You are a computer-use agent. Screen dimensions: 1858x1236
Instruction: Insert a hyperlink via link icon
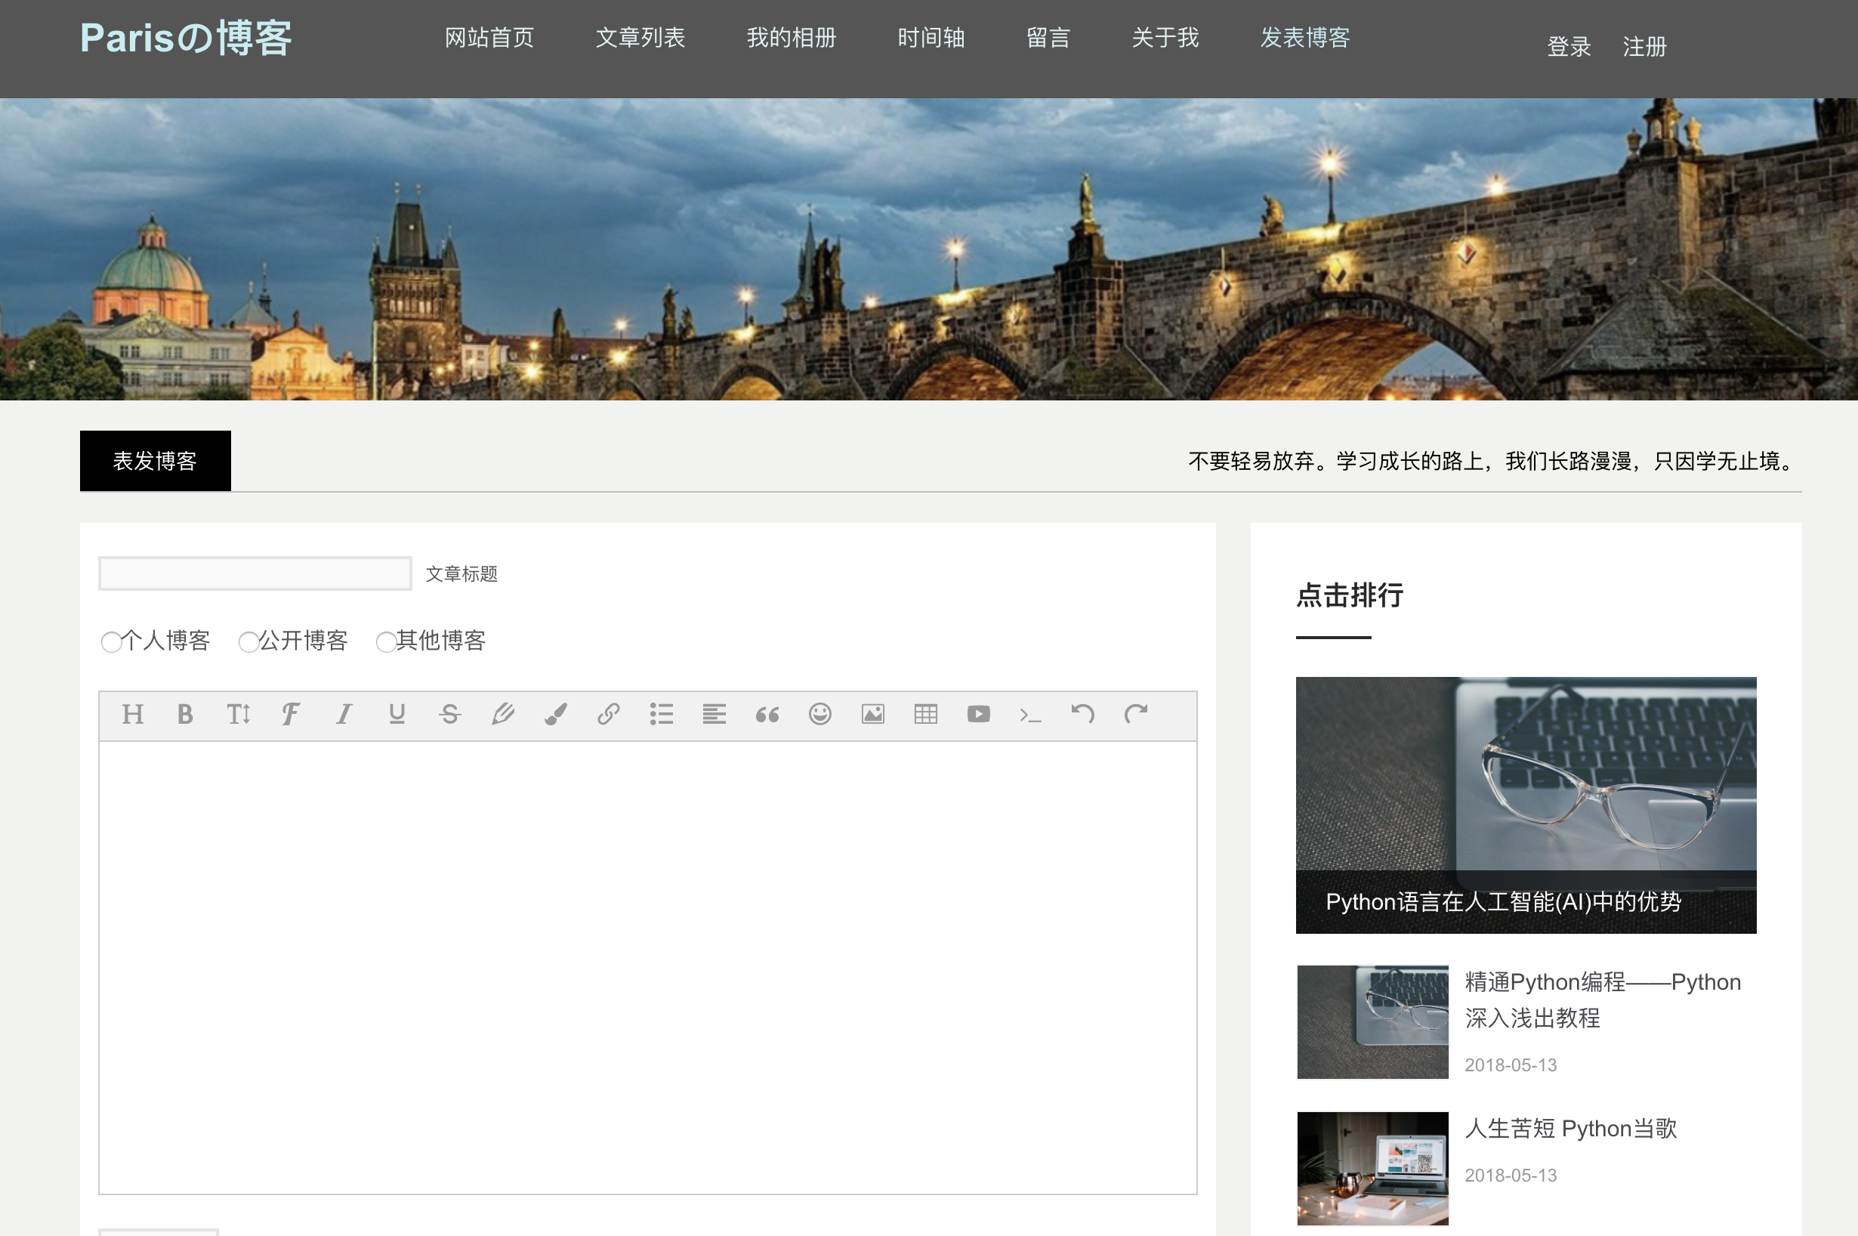(x=608, y=714)
